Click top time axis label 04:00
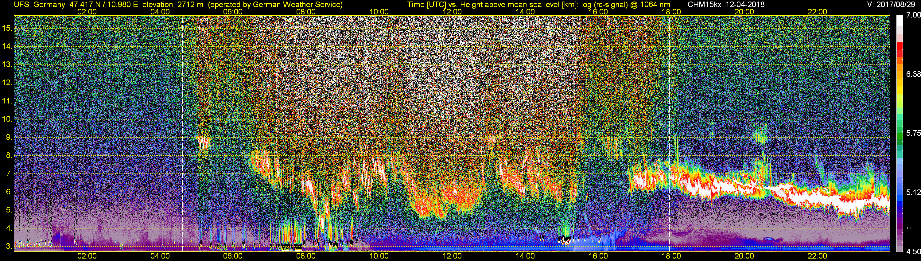This screenshot has width=921, height=261. click(x=160, y=12)
